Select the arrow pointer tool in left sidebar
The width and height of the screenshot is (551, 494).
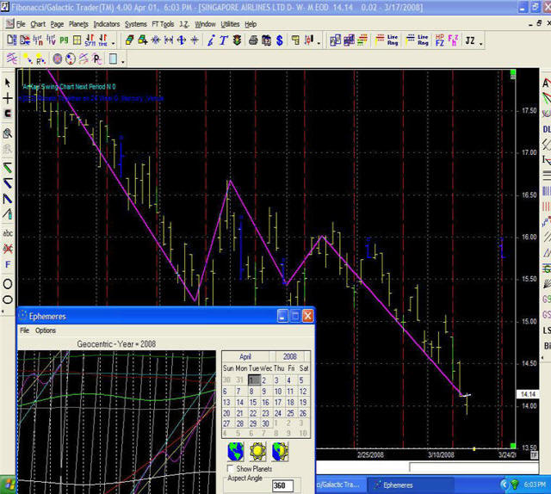[8, 83]
